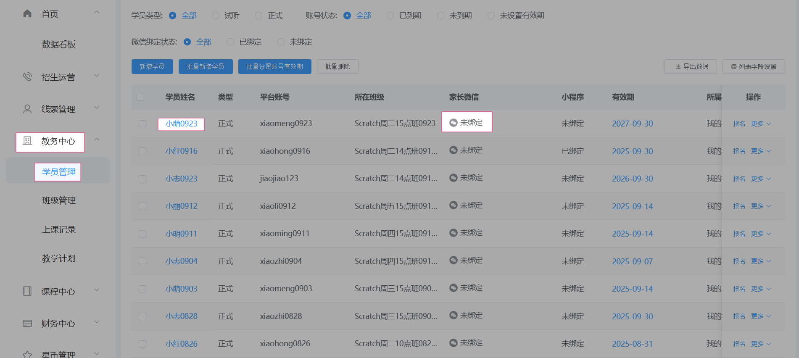This screenshot has width=799, height=358.
Task: Click WeChat icon in 小志0923 row
Action: tap(454, 178)
